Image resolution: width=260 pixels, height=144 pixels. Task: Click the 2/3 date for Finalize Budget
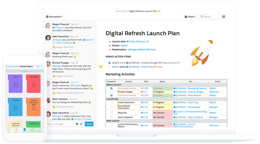pos(144,92)
